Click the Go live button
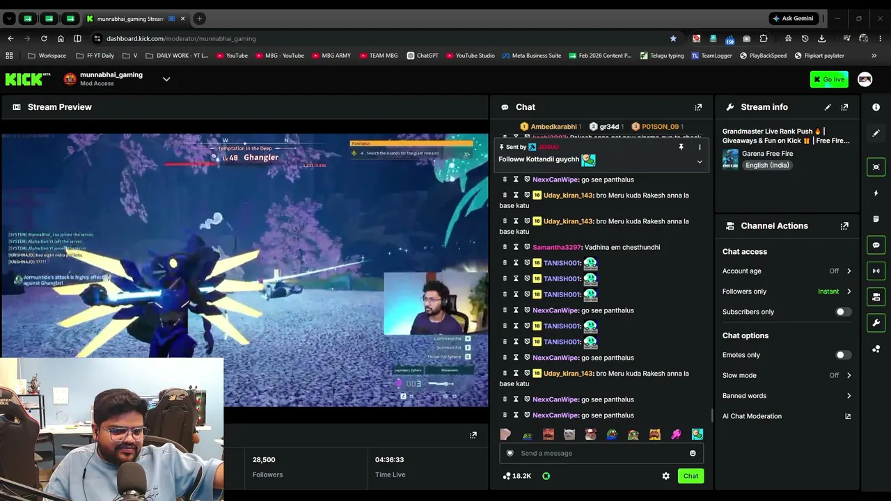Screen dimensions: 891x501 829,79
